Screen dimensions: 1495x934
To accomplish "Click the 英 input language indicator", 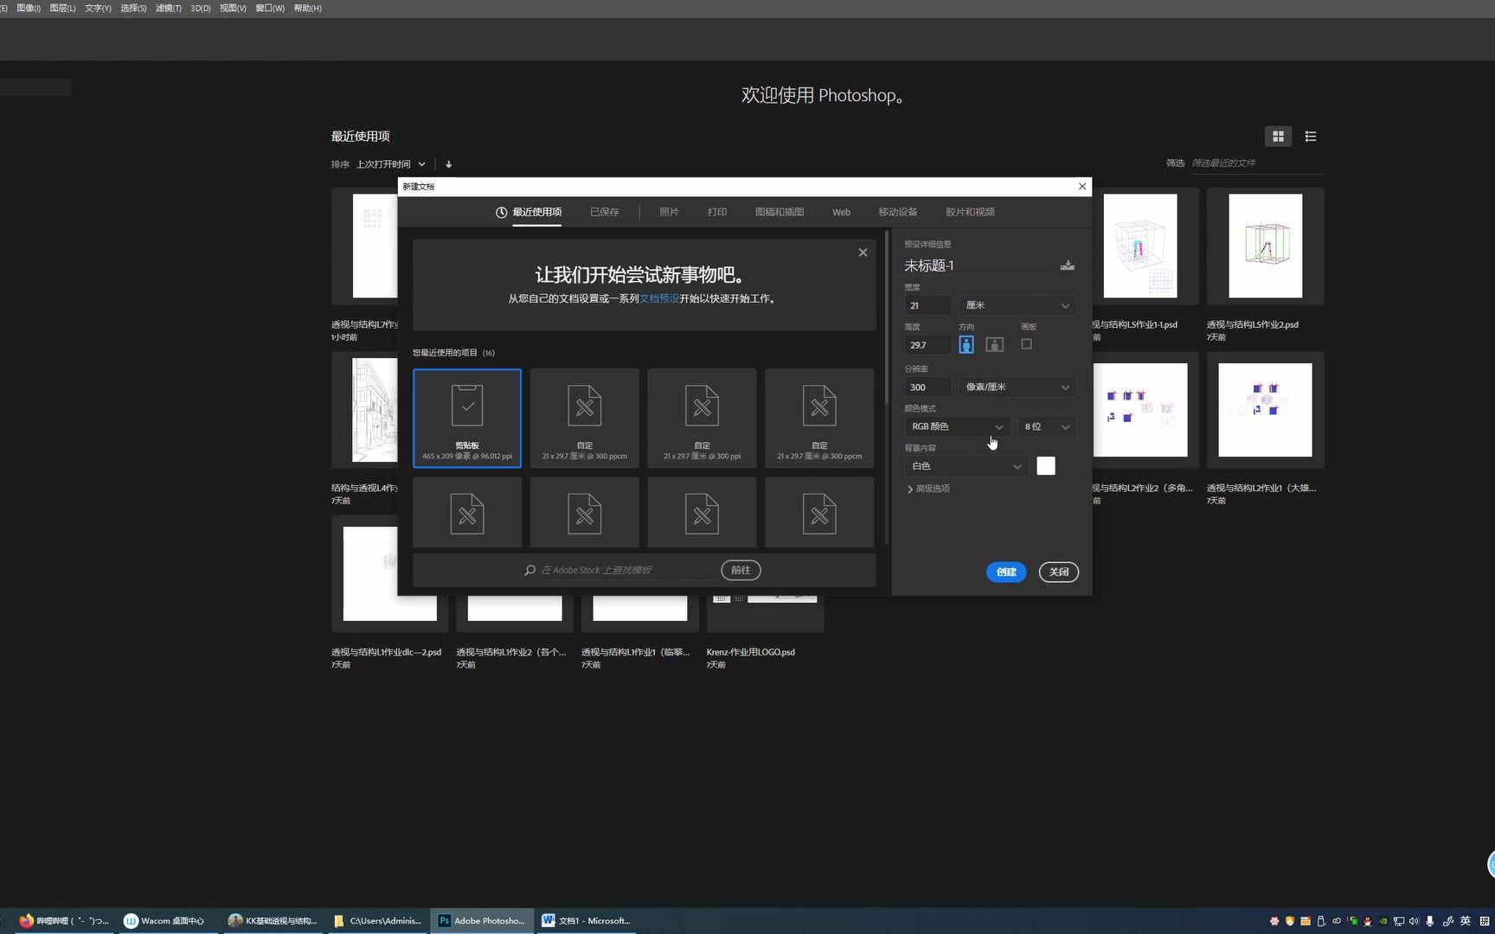I will pyautogui.click(x=1465, y=921).
